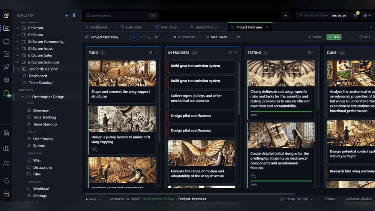Click the notifications bell icon
This screenshot has width=375, height=211.
click(x=6, y=181)
